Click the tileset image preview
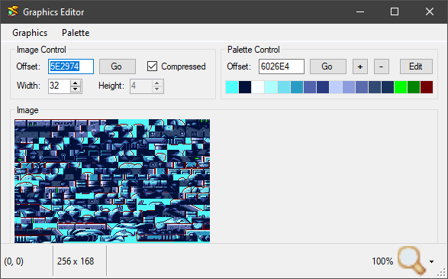This screenshot has height=279, width=448. 112,181
